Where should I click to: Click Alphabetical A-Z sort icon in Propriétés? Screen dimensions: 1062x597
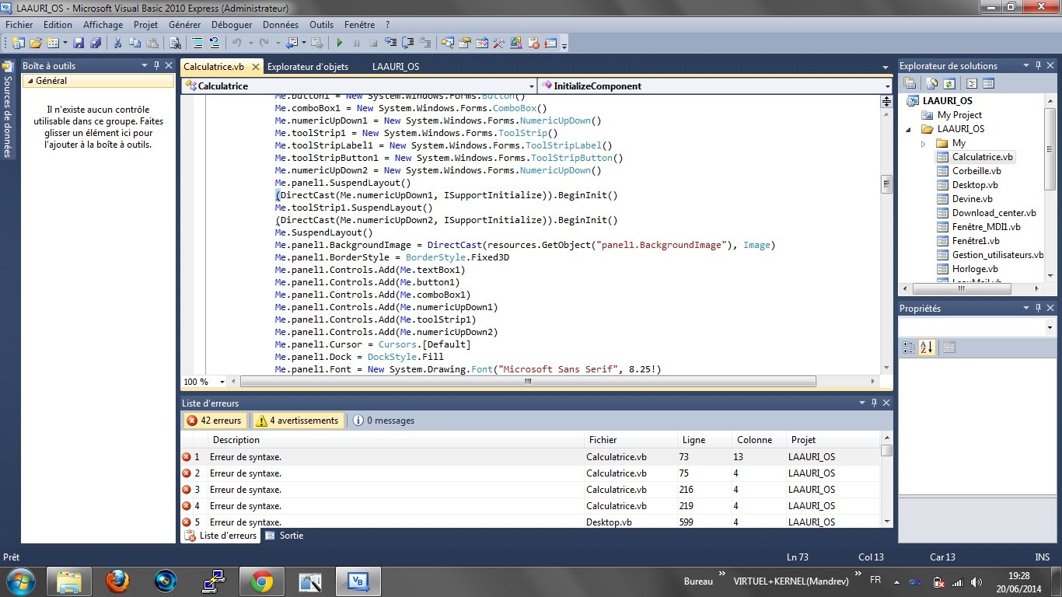point(926,347)
